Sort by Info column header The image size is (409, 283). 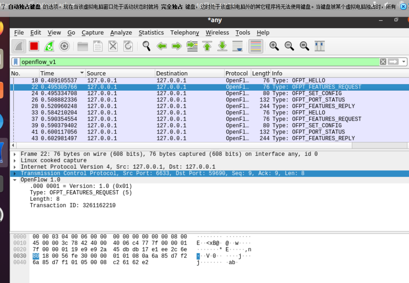point(340,73)
